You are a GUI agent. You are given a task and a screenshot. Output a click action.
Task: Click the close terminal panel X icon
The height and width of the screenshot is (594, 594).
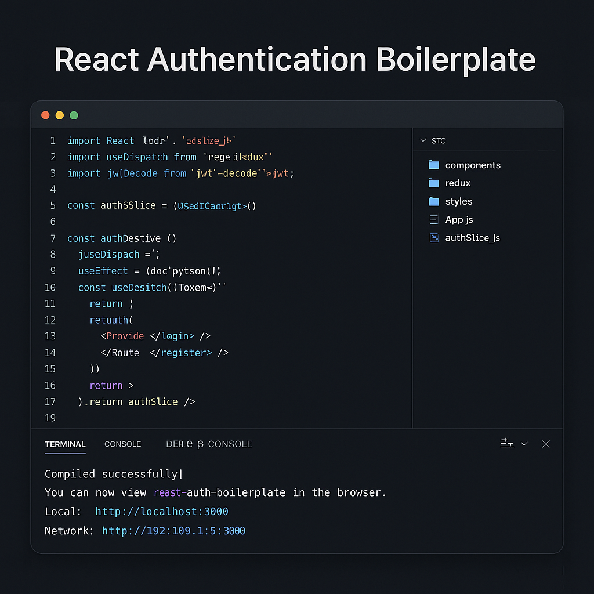[545, 444]
